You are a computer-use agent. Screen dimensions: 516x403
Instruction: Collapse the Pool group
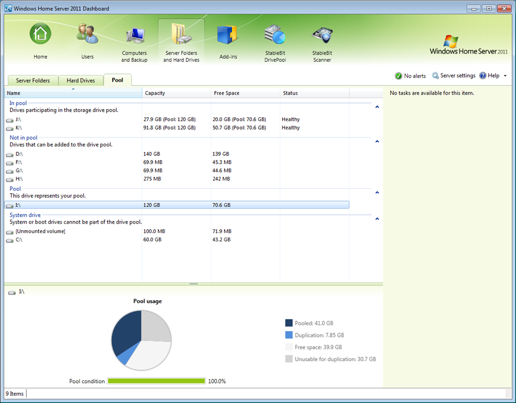pos(377,192)
